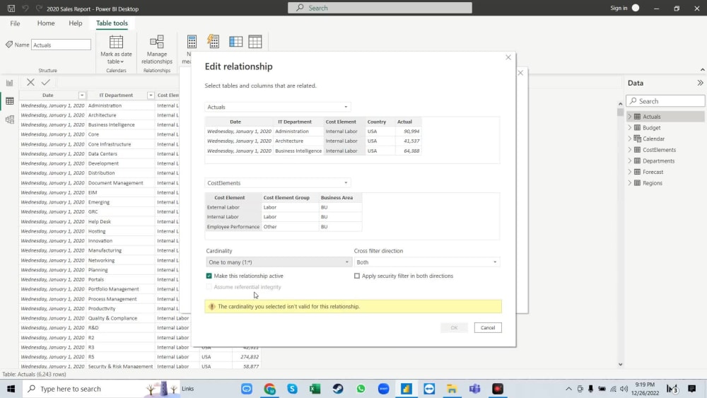Click Power BI icon in the taskbar
Viewport: 707px width, 398px height.
click(x=407, y=389)
